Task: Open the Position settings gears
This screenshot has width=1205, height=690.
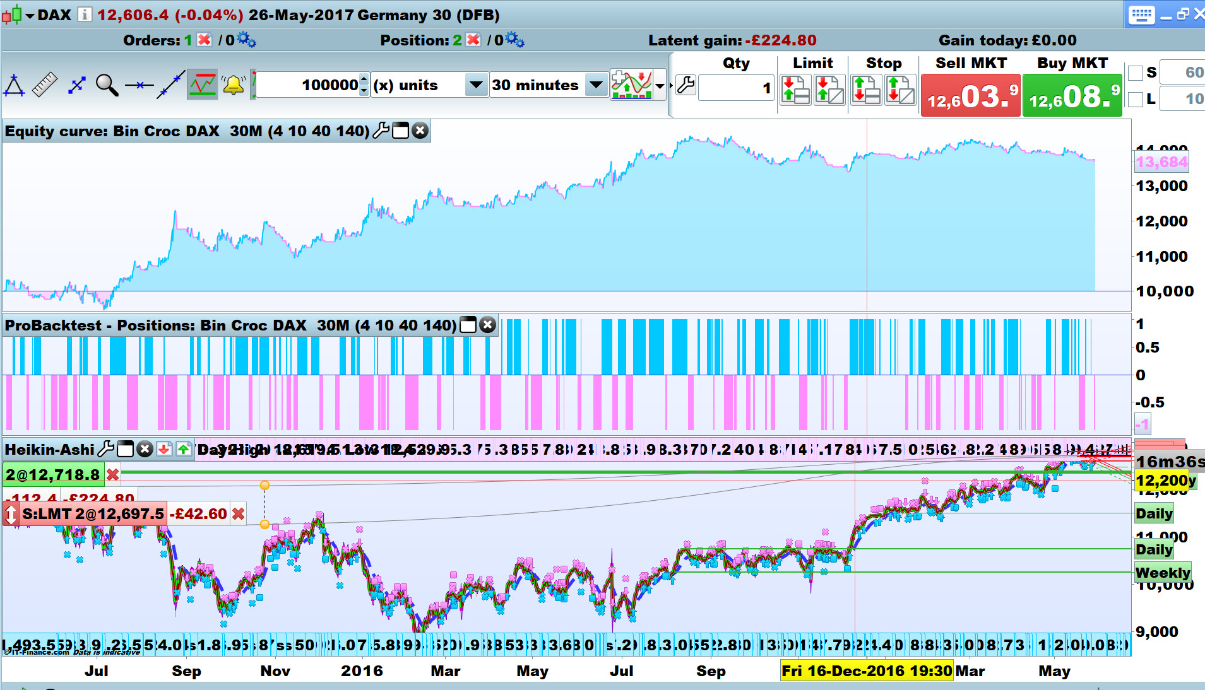Action: coord(514,40)
